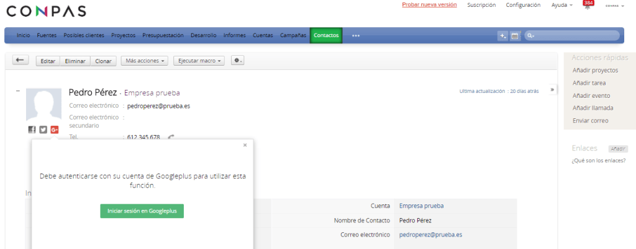
Task: Click pedroperez@prueba.es link in details table
Action: [x=431, y=235]
